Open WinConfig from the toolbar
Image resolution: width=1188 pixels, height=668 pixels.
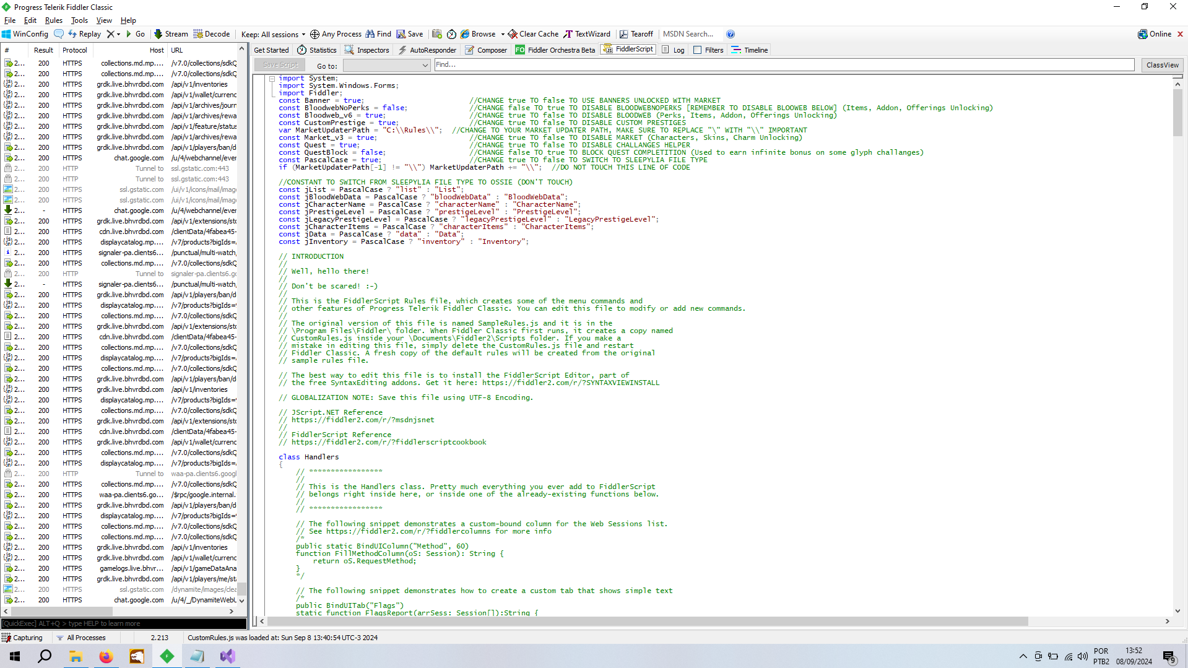click(x=25, y=34)
